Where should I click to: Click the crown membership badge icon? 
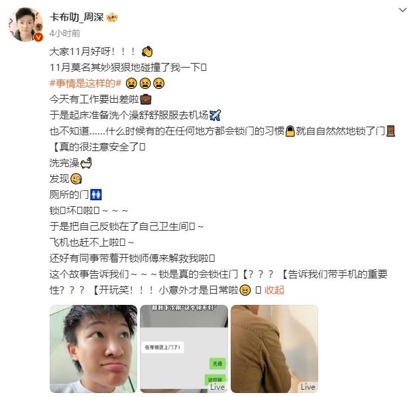(x=112, y=17)
